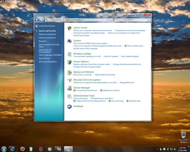The image size is (190, 152).
Task: Expand the address bar history dropdown
Action: click(x=107, y=20)
